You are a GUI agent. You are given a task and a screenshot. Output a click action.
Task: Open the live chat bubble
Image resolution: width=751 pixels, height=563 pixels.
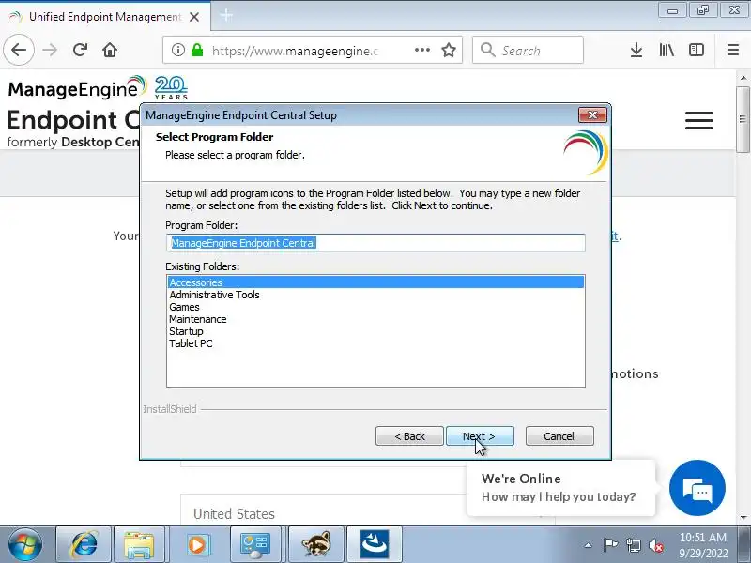[x=697, y=488]
